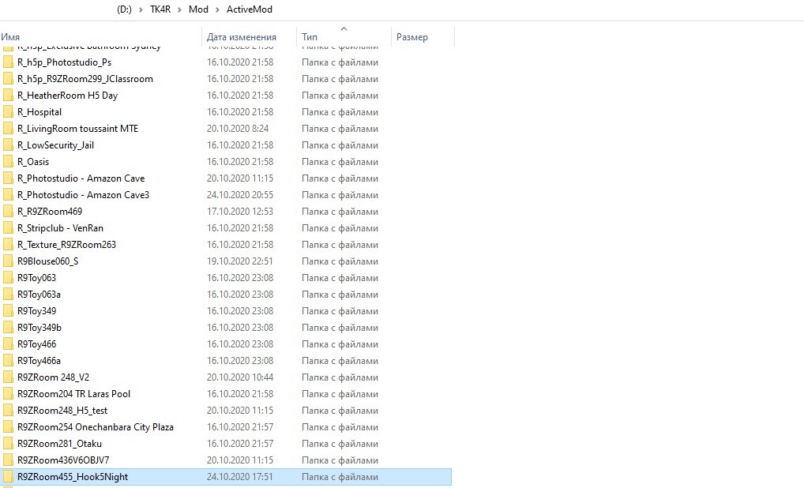Image resolution: width=804 pixels, height=488 pixels.
Task: Select the R_Texture_R9ZRoom263 folder name
Action: tap(66, 245)
